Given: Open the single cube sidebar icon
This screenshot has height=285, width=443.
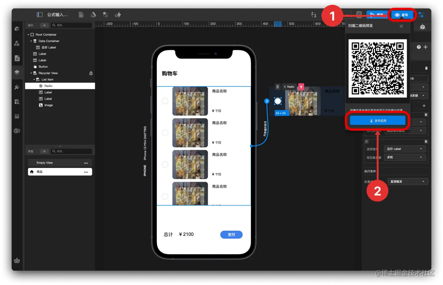Looking at the screenshot, I should click(17, 28).
